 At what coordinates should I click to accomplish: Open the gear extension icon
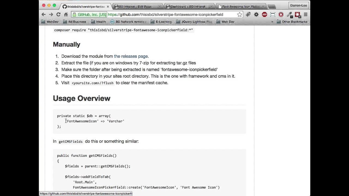point(256,14)
